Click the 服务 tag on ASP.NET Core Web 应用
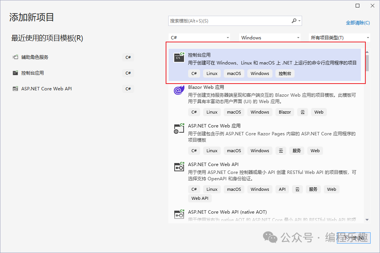This screenshot has width=380, height=253. 297,151
